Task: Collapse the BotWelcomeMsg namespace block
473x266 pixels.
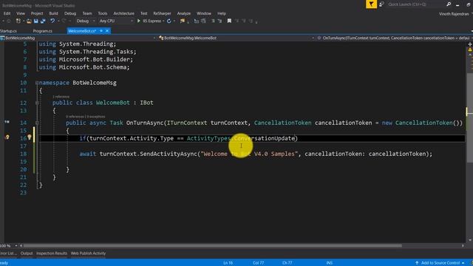Action: click(x=37, y=83)
